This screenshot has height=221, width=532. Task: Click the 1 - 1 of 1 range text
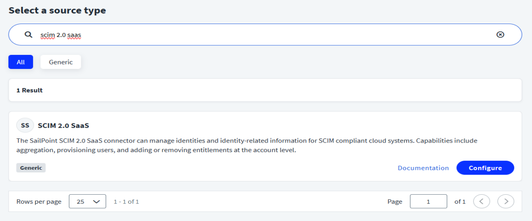[x=126, y=201]
